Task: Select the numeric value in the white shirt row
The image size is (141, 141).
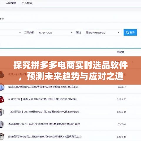Action: (x=122, y=124)
